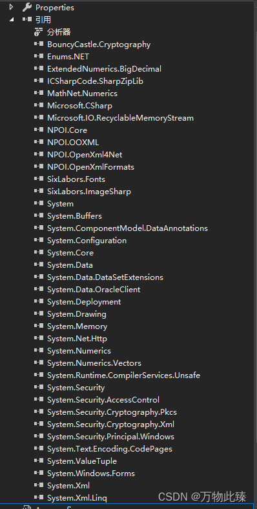Expand the Properties node arrow
The width and height of the screenshot is (257, 509).
coord(12,7)
